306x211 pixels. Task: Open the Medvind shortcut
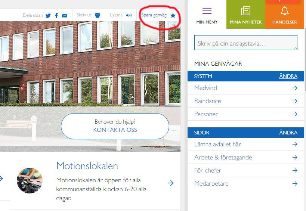pyautogui.click(x=246, y=88)
